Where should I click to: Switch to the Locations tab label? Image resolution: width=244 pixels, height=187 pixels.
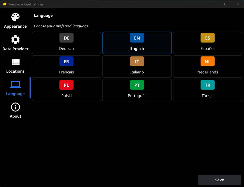point(15,71)
